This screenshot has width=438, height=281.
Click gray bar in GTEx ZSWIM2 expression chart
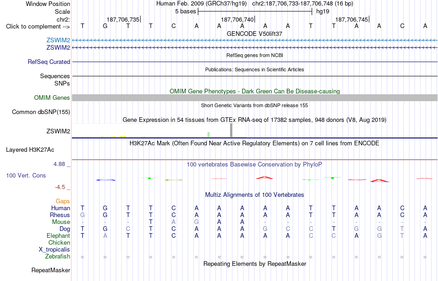(x=231, y=130)
